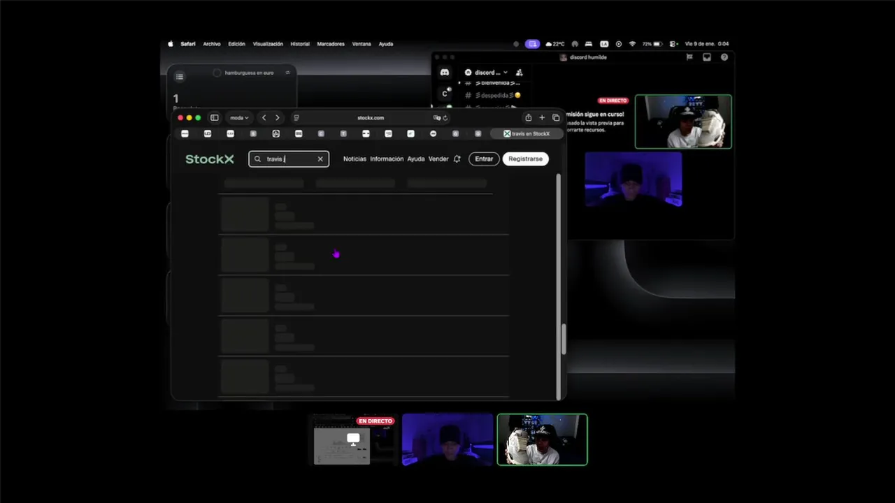Open the Wi-Fi status icon
Viewport: 895px width, 503px height.
coord(633,44)
